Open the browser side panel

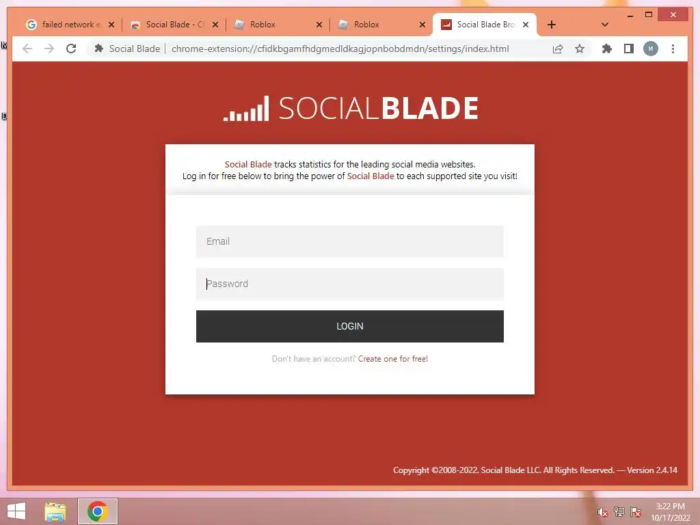[629, 49]
